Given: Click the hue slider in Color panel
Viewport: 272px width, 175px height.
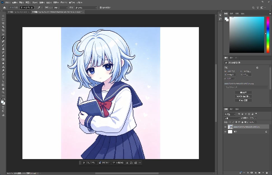Looking at the screenshot, I should click(x=268, y=35).
